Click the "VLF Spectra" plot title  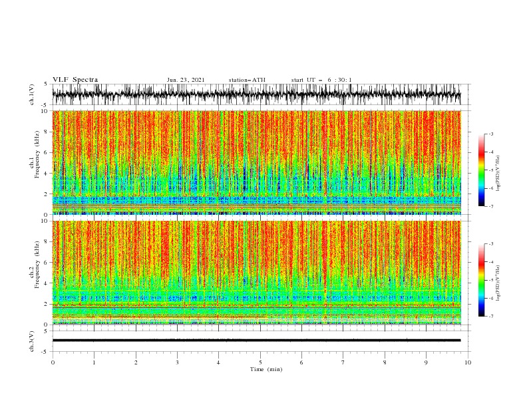75,80
